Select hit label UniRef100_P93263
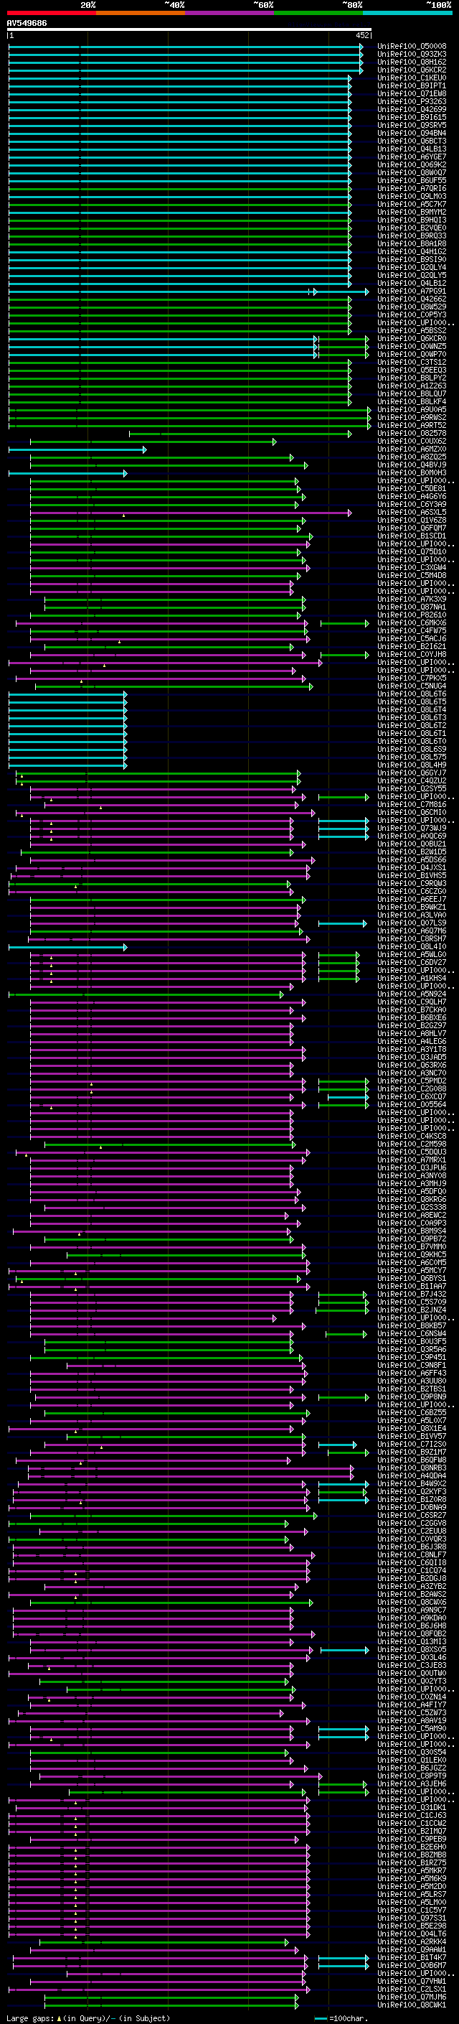 pyautogui.click(x=411, y=101)
